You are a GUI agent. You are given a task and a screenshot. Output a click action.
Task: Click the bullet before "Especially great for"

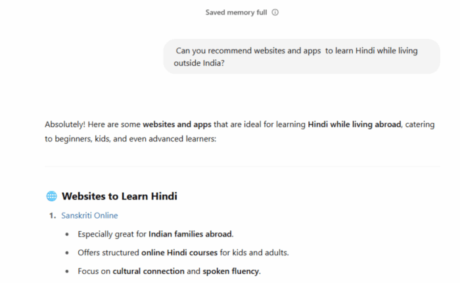tap(66, 234)
